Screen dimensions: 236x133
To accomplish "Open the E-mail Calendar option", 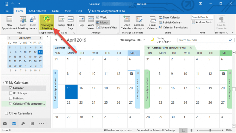I will 152,22.
